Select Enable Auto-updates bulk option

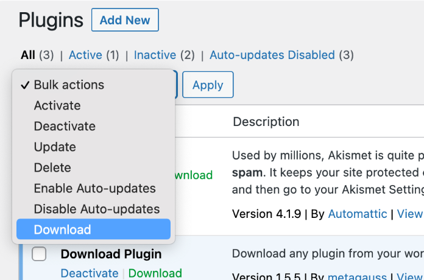(94, 188)
